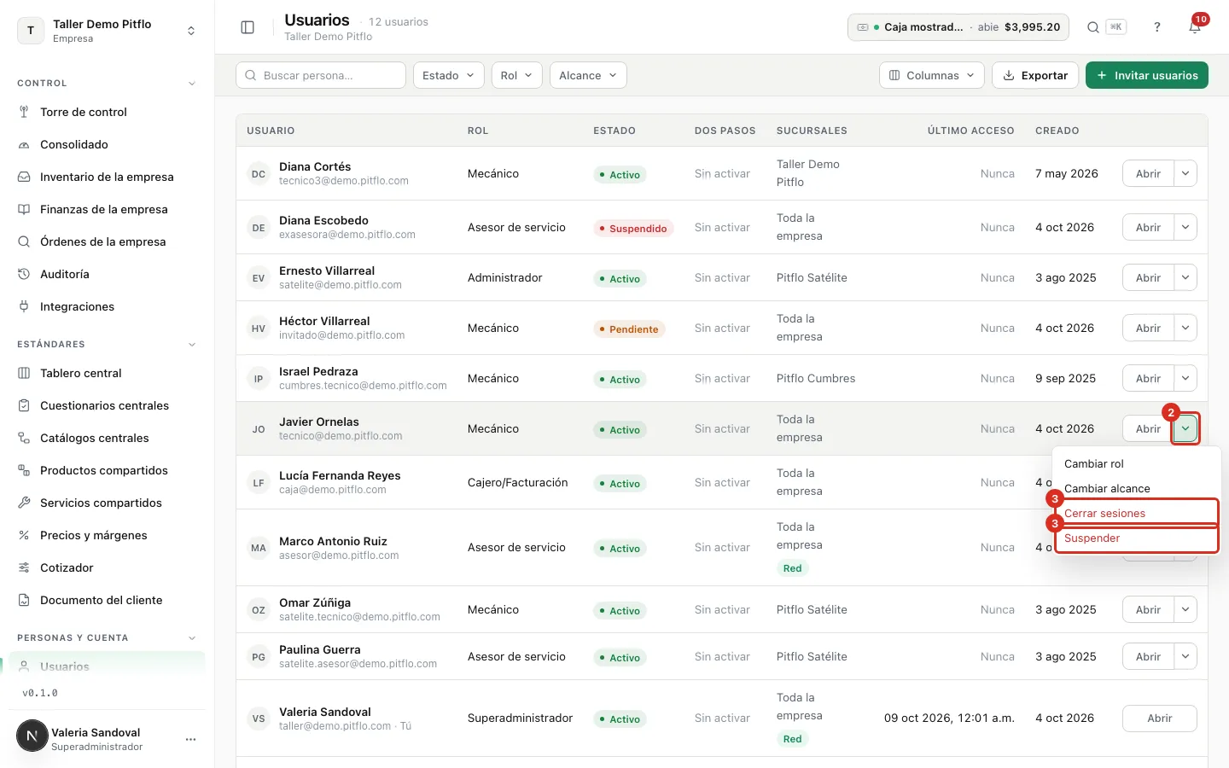Open the help question mark icon
This screenshot has height=768, width=1229.
click(1157, 27)
